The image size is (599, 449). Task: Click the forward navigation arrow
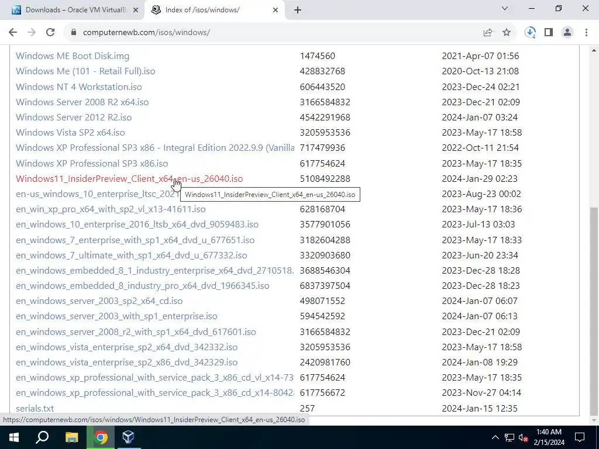pos(32,33)
